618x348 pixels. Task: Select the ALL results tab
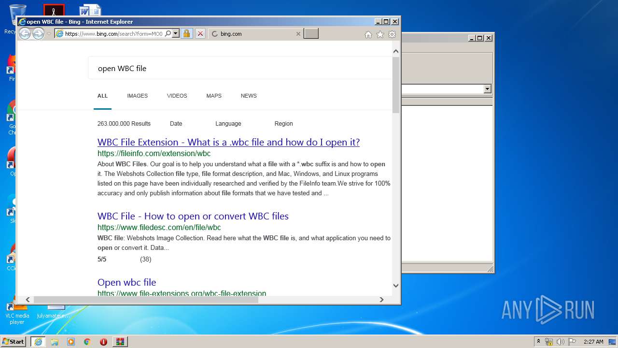point(102,96)
